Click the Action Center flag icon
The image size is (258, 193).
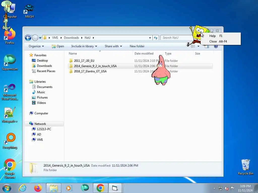232,188
